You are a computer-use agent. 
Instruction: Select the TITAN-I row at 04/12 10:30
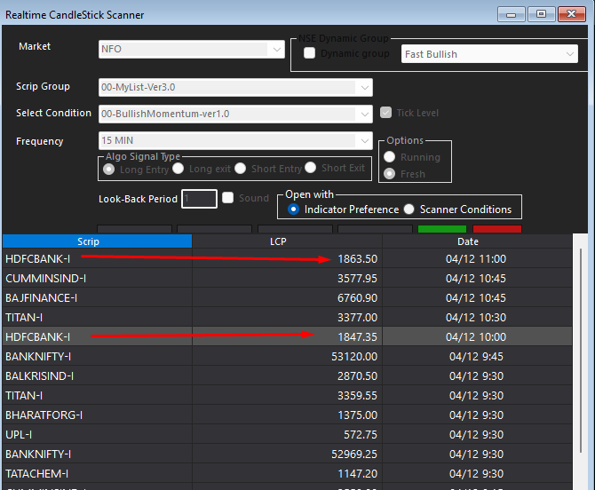pos(287,318)
